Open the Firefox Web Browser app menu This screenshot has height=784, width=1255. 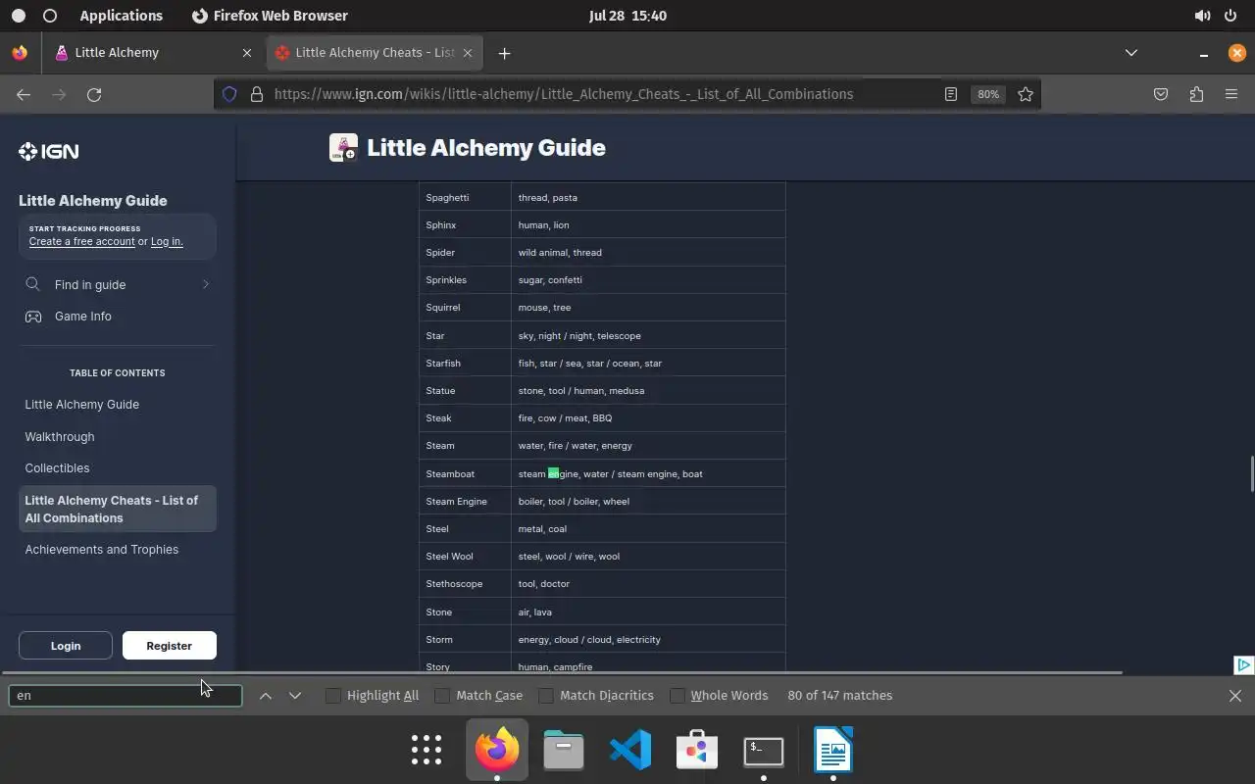(x=270, y=16)
